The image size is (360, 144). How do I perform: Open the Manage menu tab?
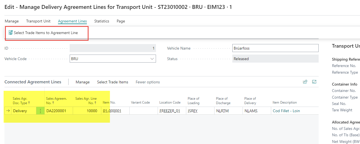pyautogui.click(x=12, y=21)
